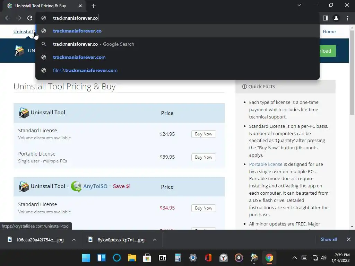Screen dimensions: 355x266
Task: Switch to Chrome in the taskbar
Action: tap(269, 258)
